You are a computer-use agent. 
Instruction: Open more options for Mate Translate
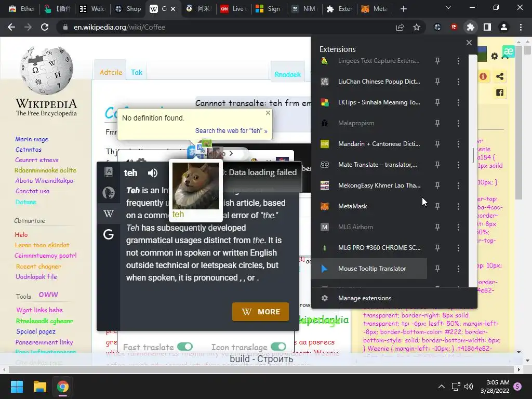pyautogui.click(x=458, y=165)
